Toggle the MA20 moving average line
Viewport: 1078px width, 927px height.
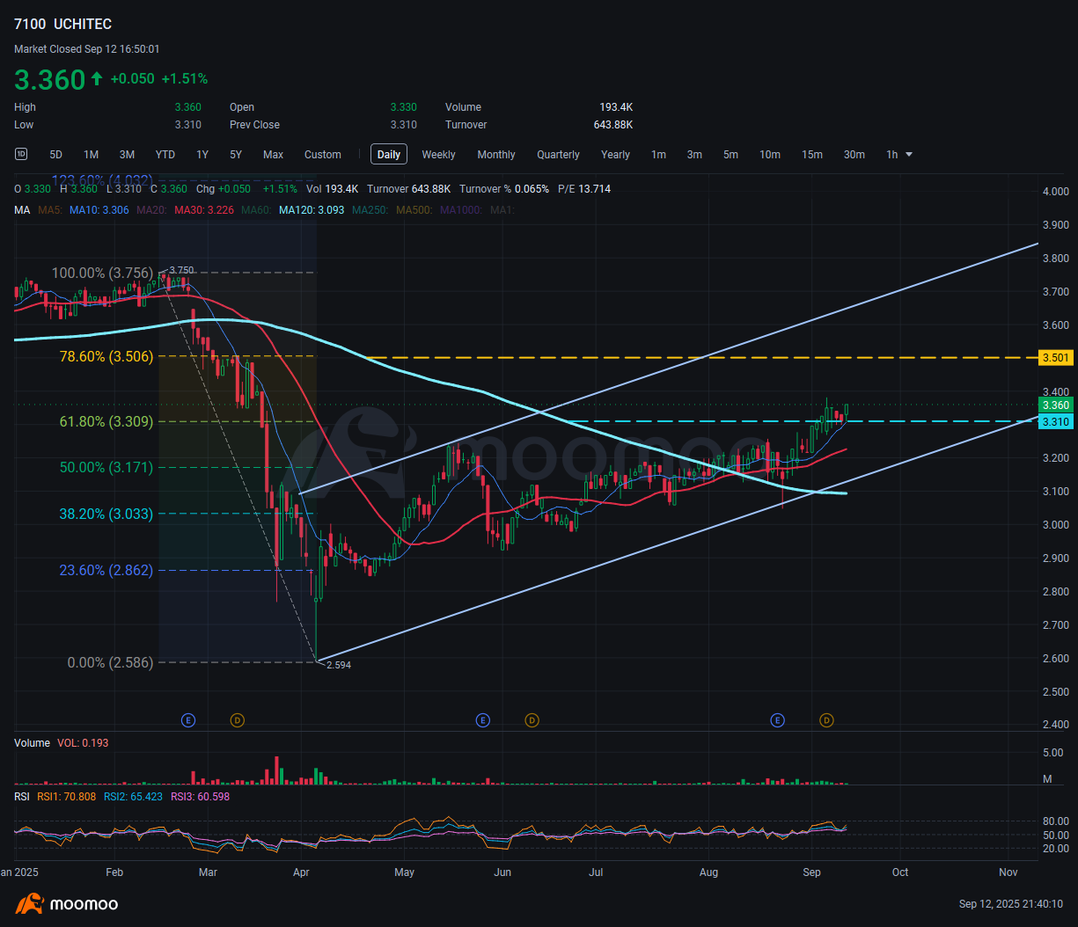click(x=150, y=210)
